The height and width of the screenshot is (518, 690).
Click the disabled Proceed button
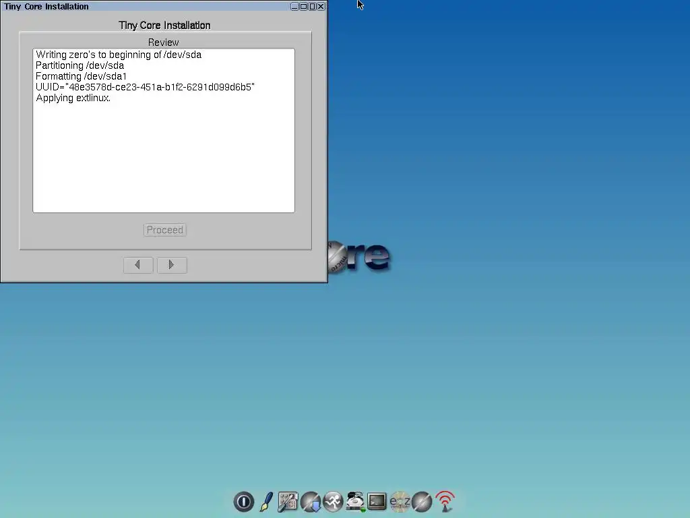(165, 230)
